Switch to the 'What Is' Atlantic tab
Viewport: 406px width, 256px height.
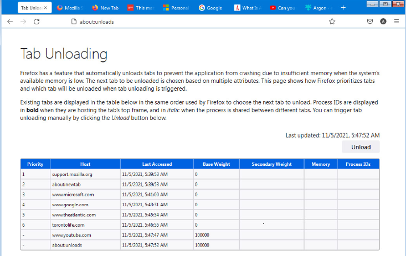pos(247,8)
